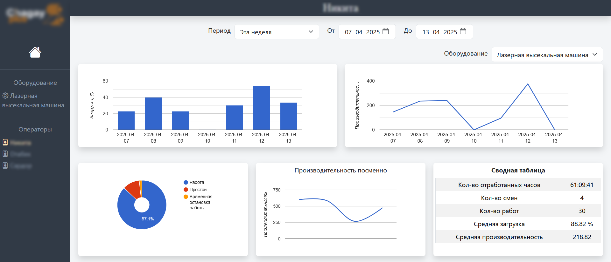This screenshot has width=611, height=262.
Task: Click the 2025-04-08 load bar
Action: [x=153, y=114]
